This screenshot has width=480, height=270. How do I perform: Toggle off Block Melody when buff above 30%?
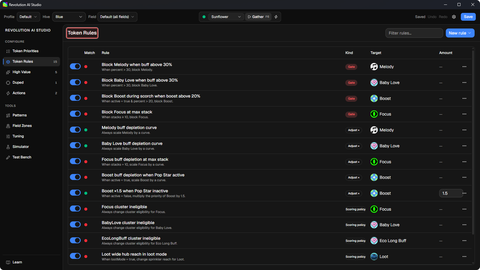75,66
